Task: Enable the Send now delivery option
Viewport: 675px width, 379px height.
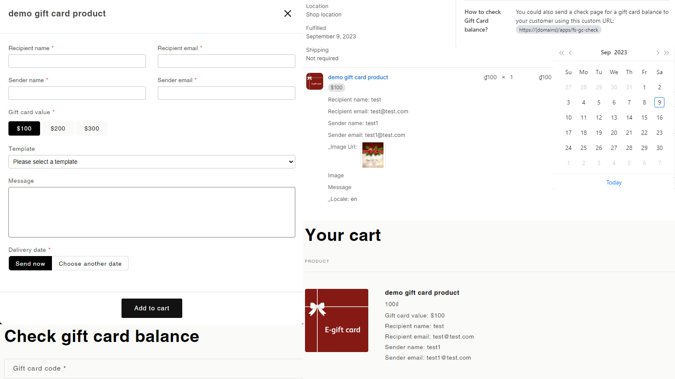Action: pos(30,263)
